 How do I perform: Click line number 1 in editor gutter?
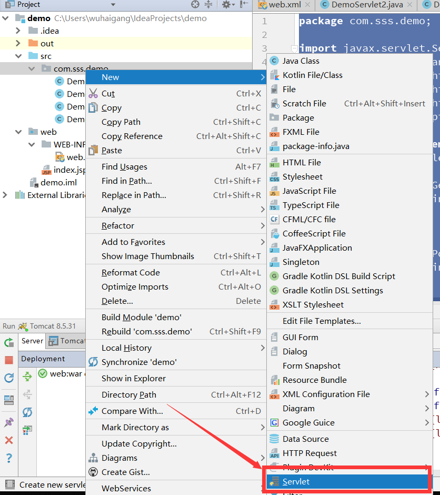pyautogui.click(x=264, y=21)
